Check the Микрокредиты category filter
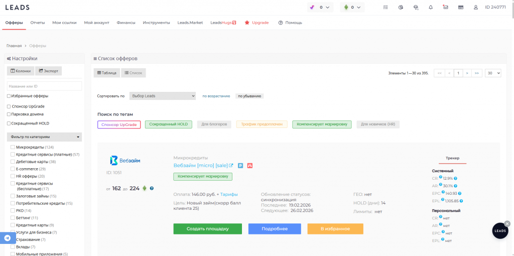The height and width of the screenshot is (256, 514). point(13,147)
